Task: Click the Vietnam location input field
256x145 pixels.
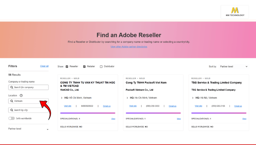Action: click(28, 101)
